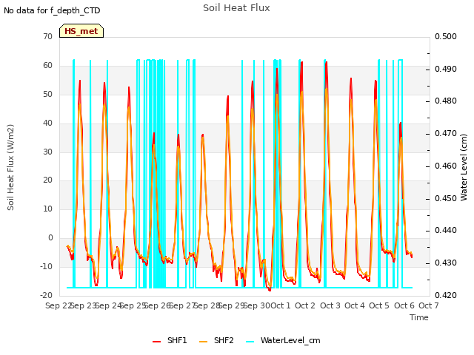The image size is (474, 355).
Task: Click the 0.470 value on right axis
Action: 446,134
